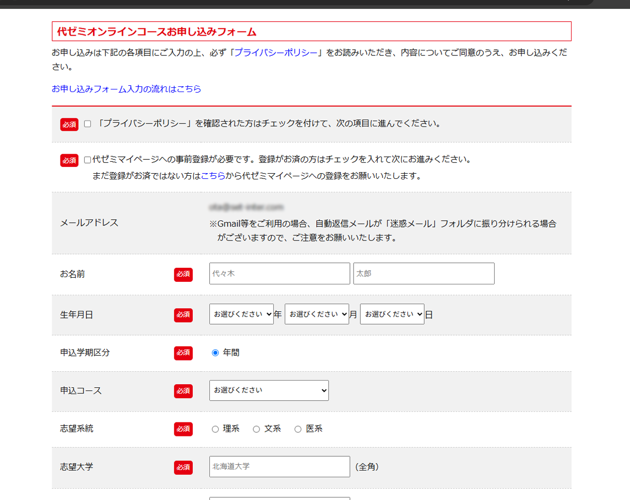Check the privacy policy confirmation checkbox
The height and width of the screenshot is (500, 630).
87,124
